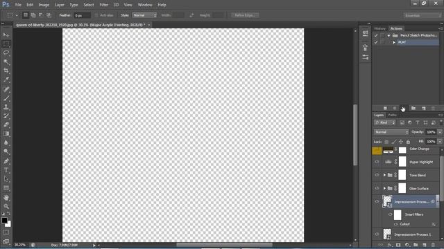This screenshot has height=249, width=444.
Task: Open the Image menu
Action: point(44,5)
